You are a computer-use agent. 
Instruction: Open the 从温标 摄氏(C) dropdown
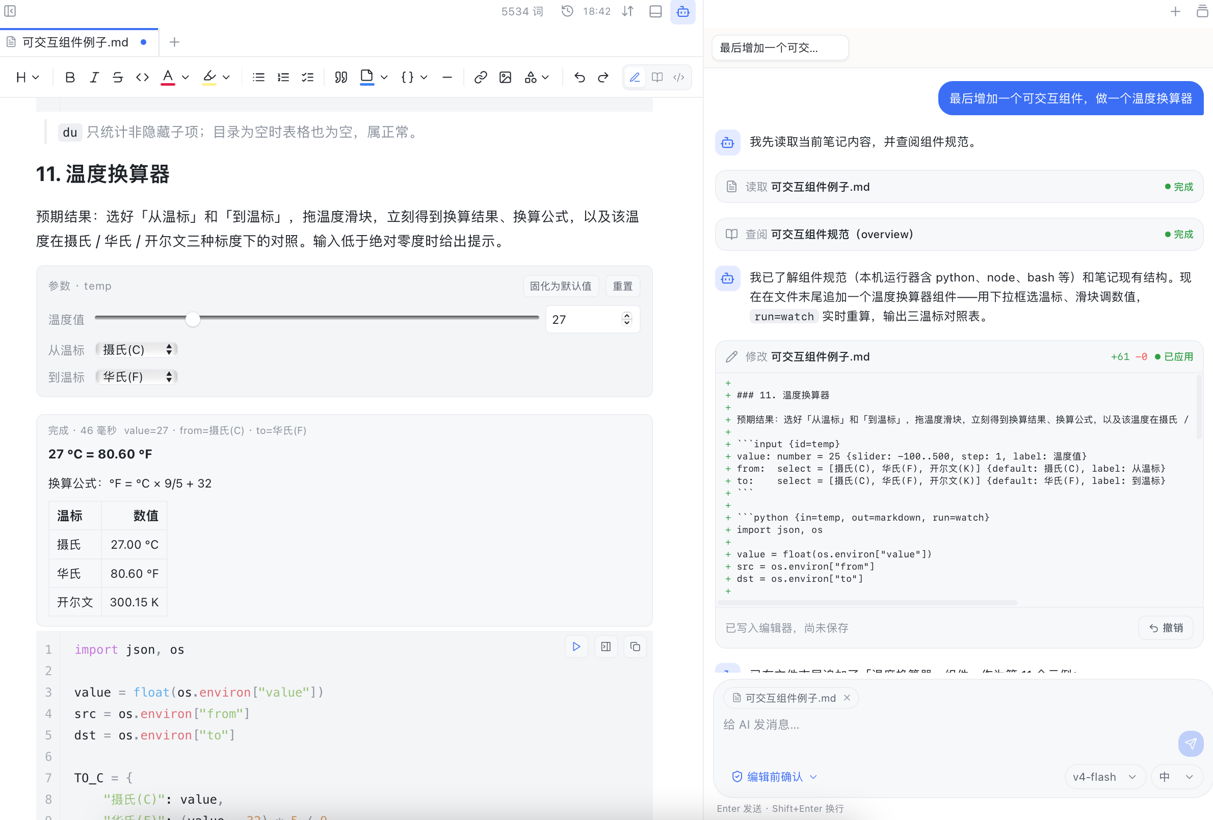pyautogui.click(x=137, y=349)
